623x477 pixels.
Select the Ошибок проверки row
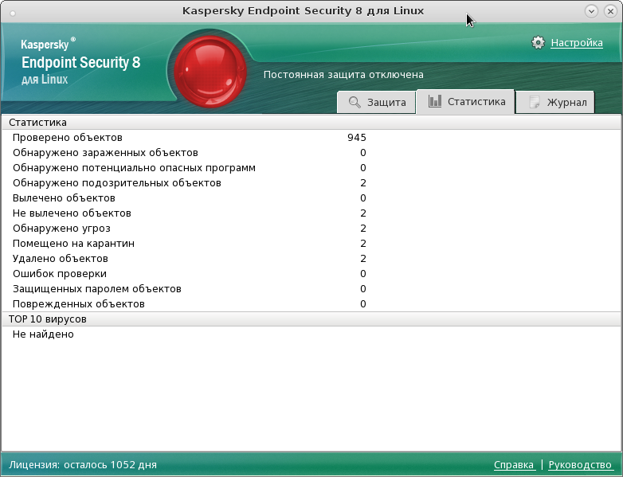[311, 273]
